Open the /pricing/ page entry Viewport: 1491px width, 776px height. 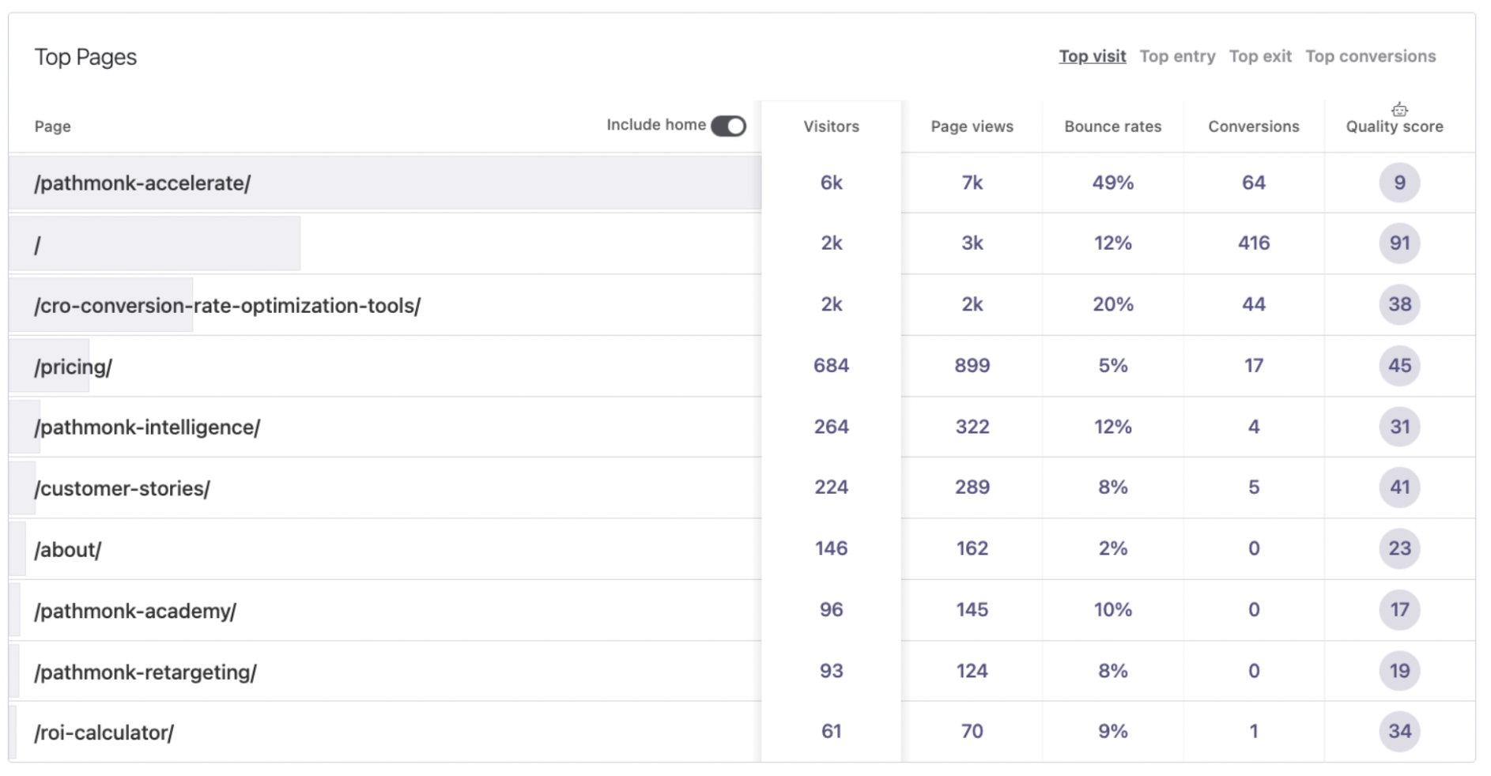point(74,366)
